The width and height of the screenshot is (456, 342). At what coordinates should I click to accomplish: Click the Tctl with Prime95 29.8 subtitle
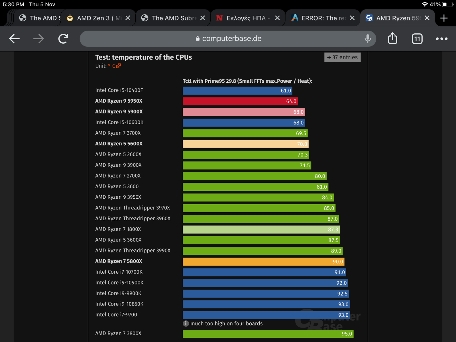247,81
